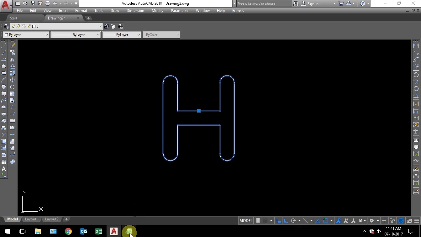Select the Table tool in Draw toolbar

[4, 162]
